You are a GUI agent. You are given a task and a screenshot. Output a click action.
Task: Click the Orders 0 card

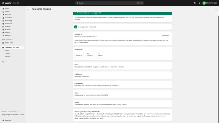click(x=90, y=54)
